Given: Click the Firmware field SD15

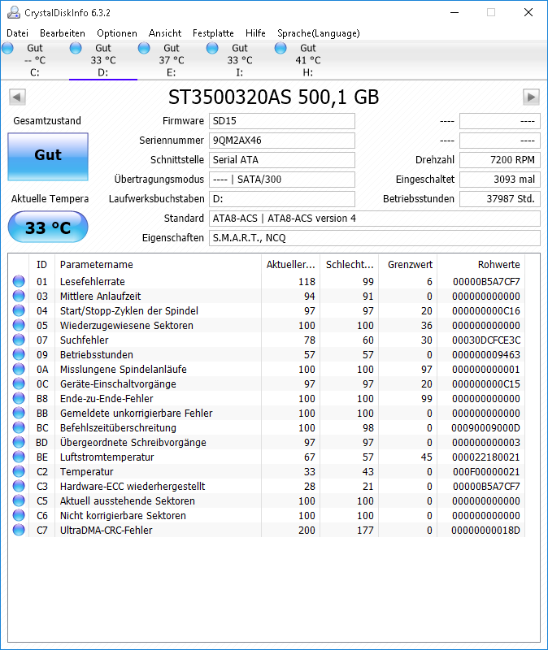Looking at the screenshot, I should point(282,121).
